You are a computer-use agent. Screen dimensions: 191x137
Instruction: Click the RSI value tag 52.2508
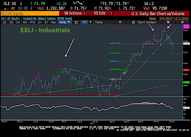(186, 108)
